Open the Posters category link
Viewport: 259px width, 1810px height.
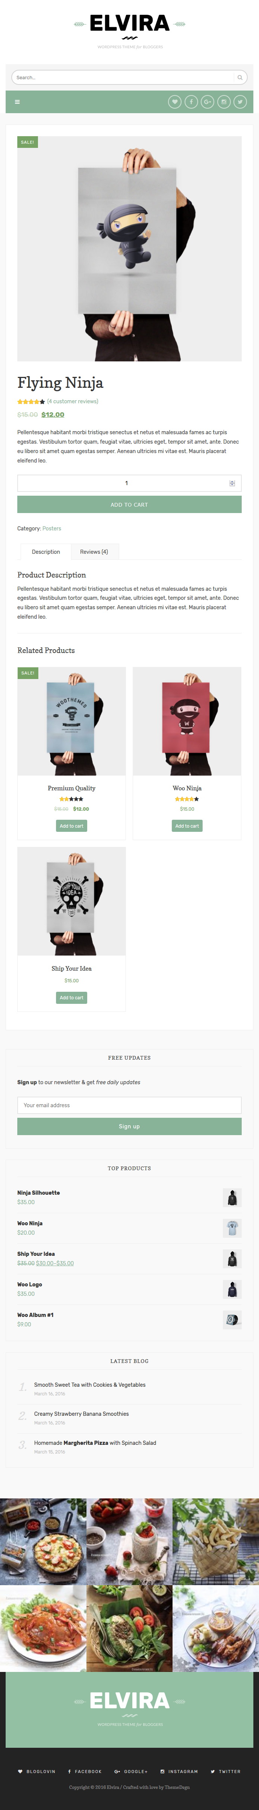coord(52,529)
